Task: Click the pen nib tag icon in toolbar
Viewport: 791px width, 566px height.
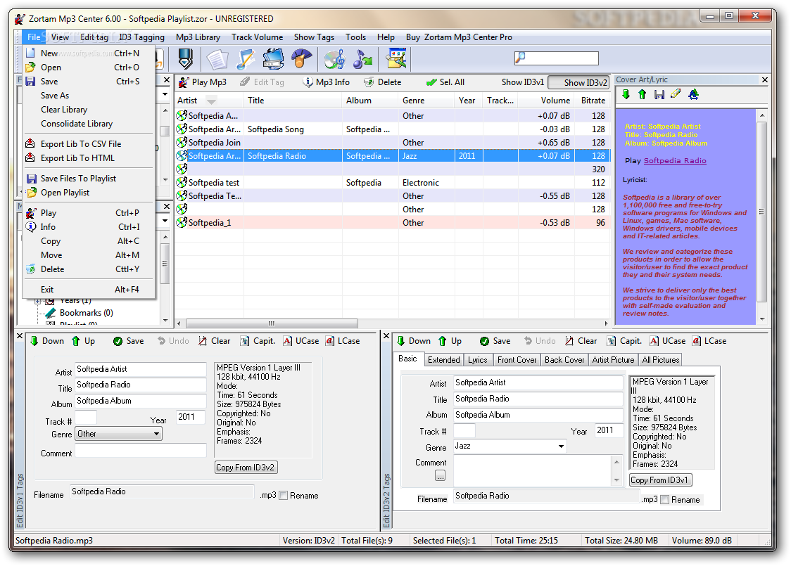Action: [185, 59]
